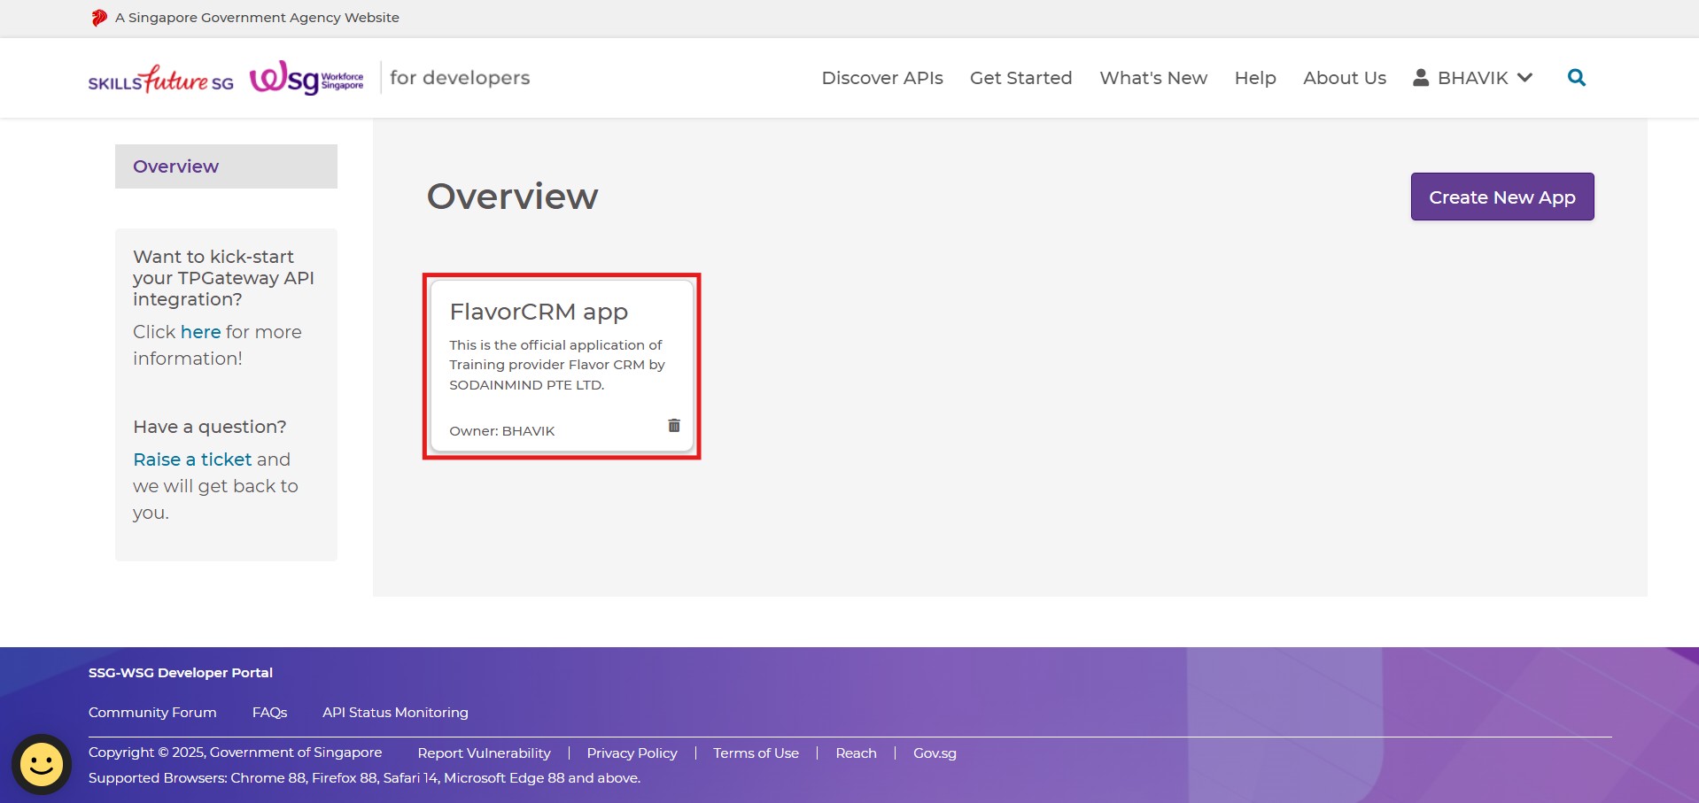Visit the API Status Monitoring footer link

tap(395, 713)
